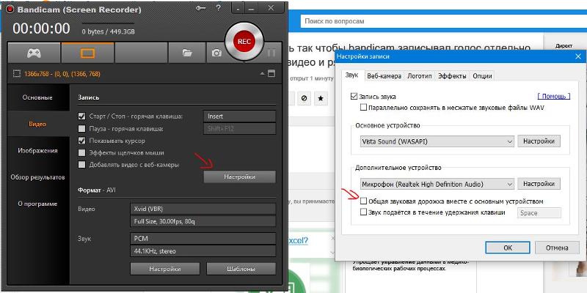The width and height of the screenshot is (587, 293).
Task: Click the Bandicam red logo icon
Action: (x=10, y=10)
